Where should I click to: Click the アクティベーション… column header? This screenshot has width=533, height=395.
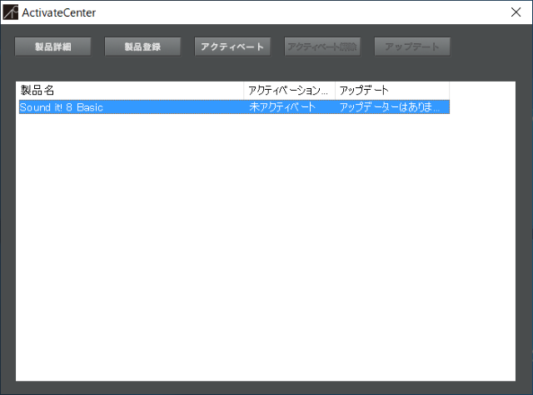pyautogui.click(x=289, y=91)
